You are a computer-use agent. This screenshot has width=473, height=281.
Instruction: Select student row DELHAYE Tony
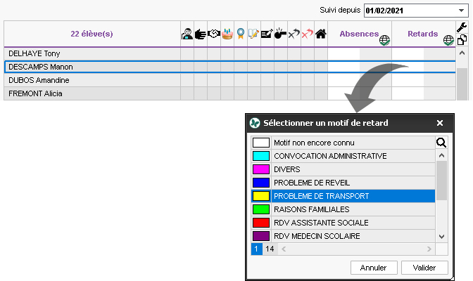tap(230, 53)
